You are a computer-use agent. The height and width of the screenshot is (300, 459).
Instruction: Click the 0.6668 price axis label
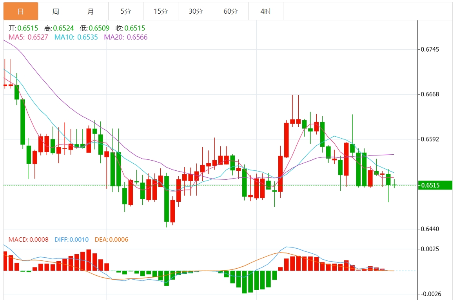[x=430, y=94]
